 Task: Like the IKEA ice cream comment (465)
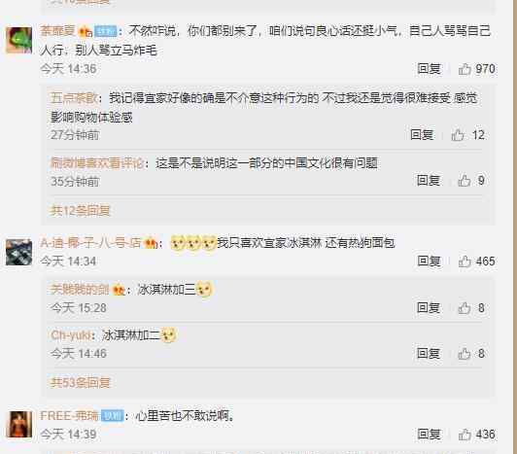pos(465,262)
